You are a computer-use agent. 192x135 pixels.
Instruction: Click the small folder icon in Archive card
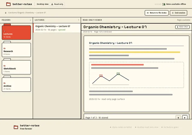tap(4, 83)
